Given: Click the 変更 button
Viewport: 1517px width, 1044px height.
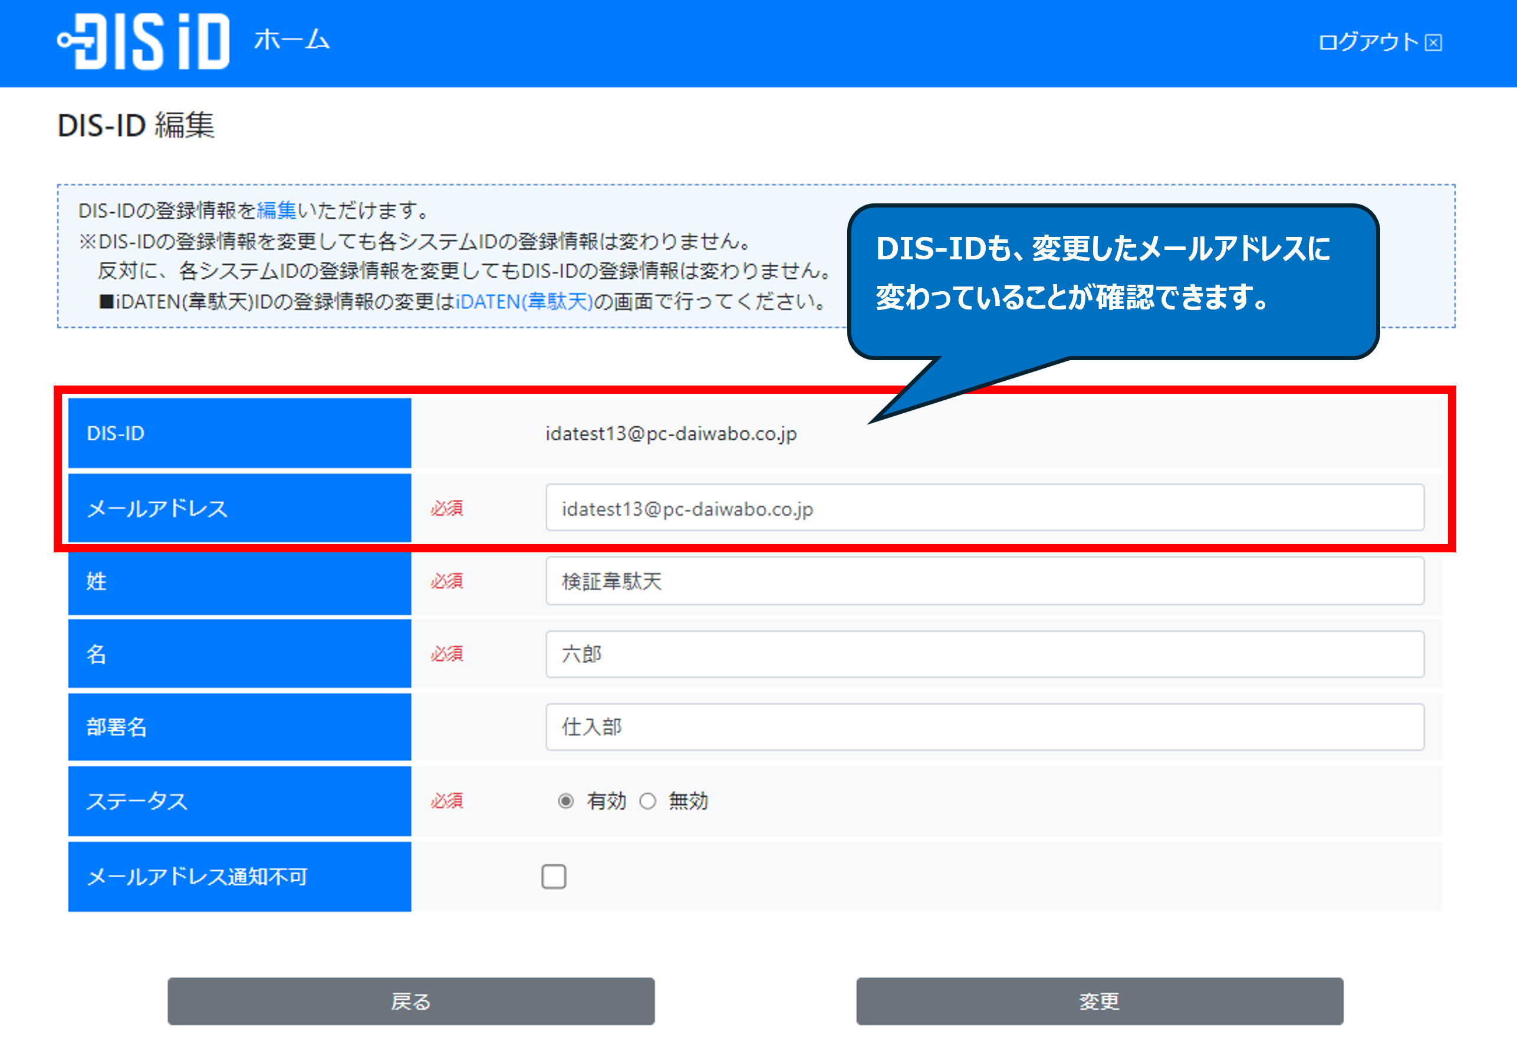Looking at the screenshot, I should pyautogui.click(x=1100, y=1001).
